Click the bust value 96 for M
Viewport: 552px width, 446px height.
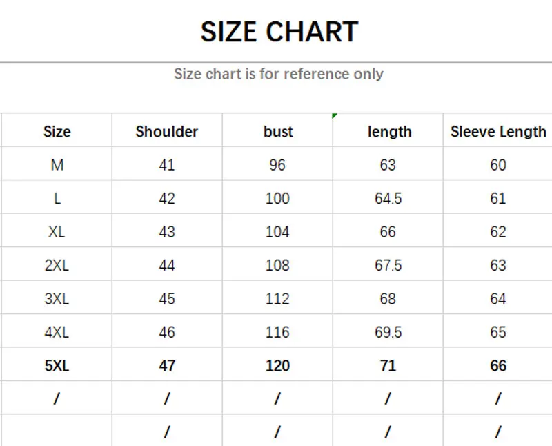point(277,165)
